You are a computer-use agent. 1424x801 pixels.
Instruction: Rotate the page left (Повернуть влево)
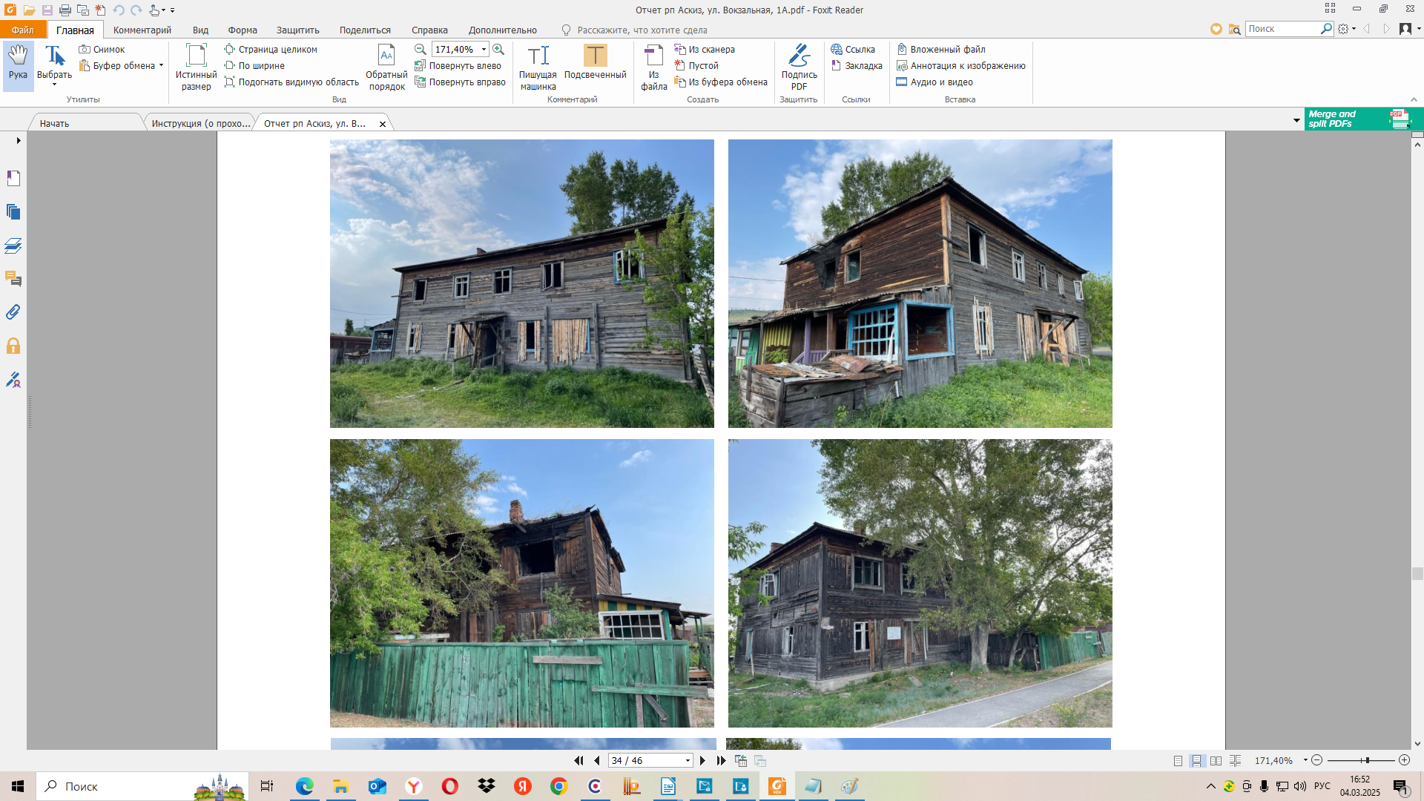point(458,65)
